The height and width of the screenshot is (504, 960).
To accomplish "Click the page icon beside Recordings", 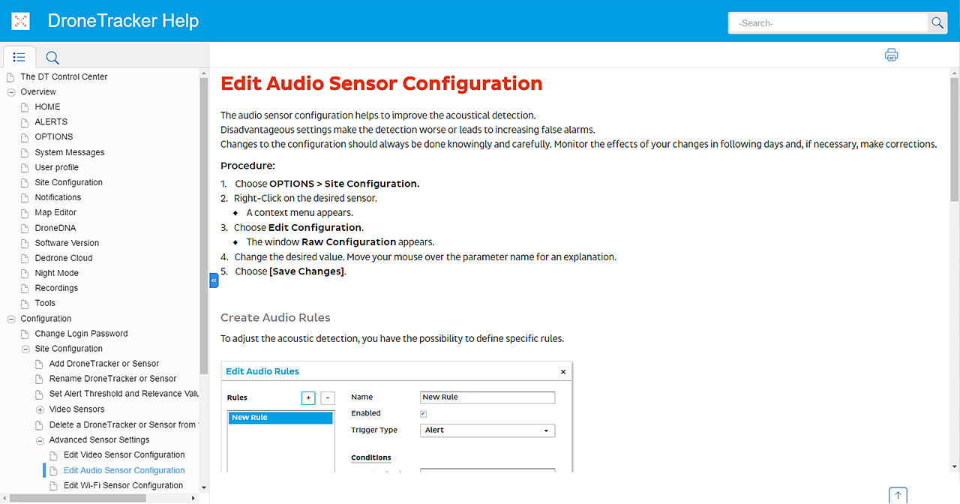I will click(x=25, y=289).
